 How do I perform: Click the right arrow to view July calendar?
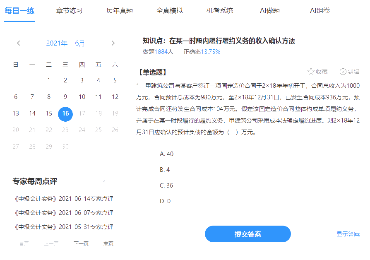pos(113,43)
